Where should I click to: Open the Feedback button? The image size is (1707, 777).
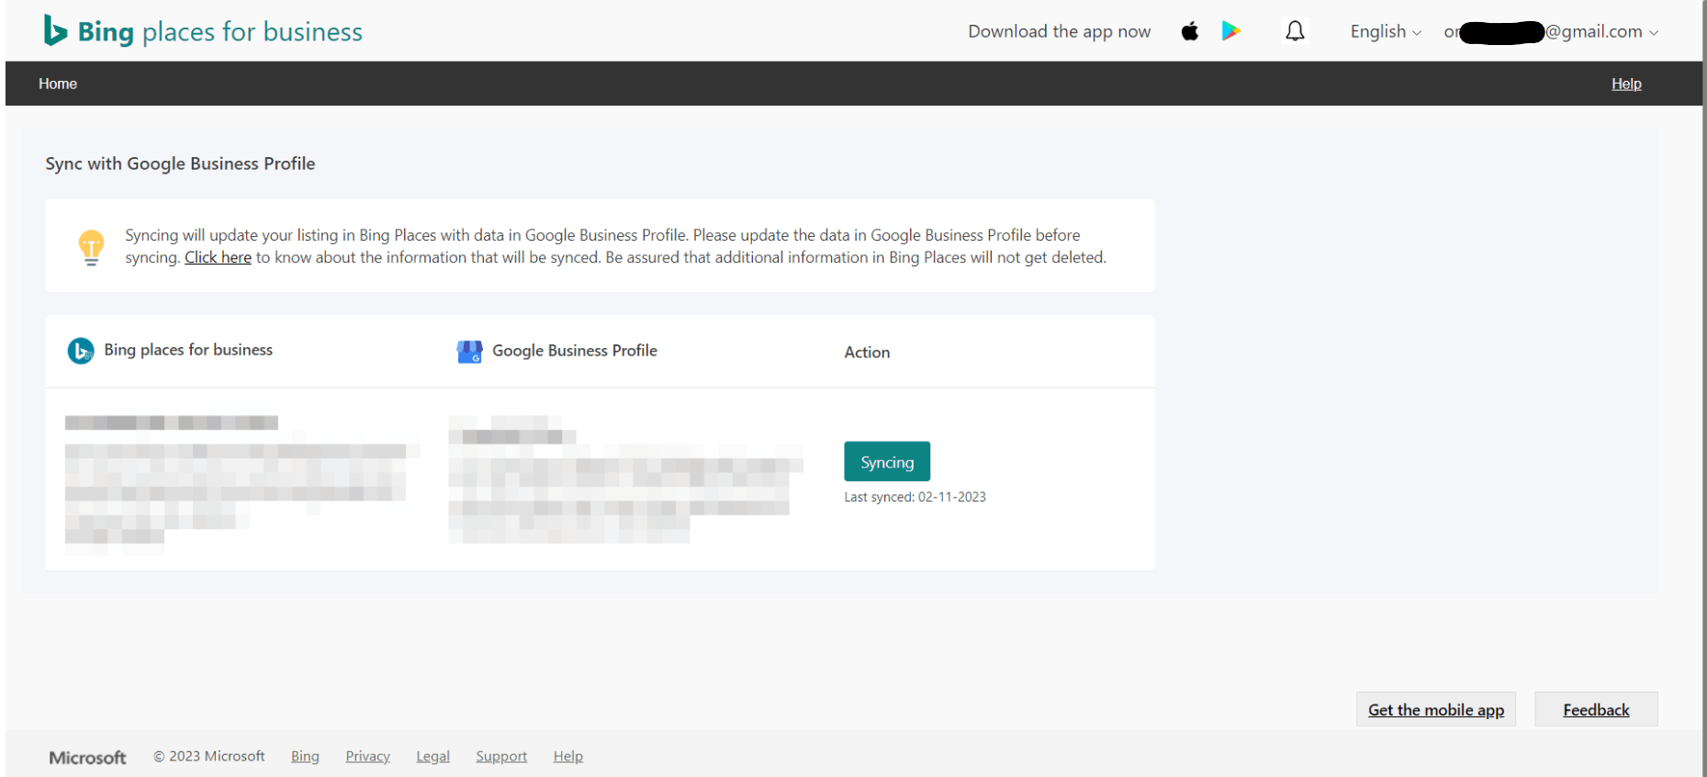point(1596,709)
